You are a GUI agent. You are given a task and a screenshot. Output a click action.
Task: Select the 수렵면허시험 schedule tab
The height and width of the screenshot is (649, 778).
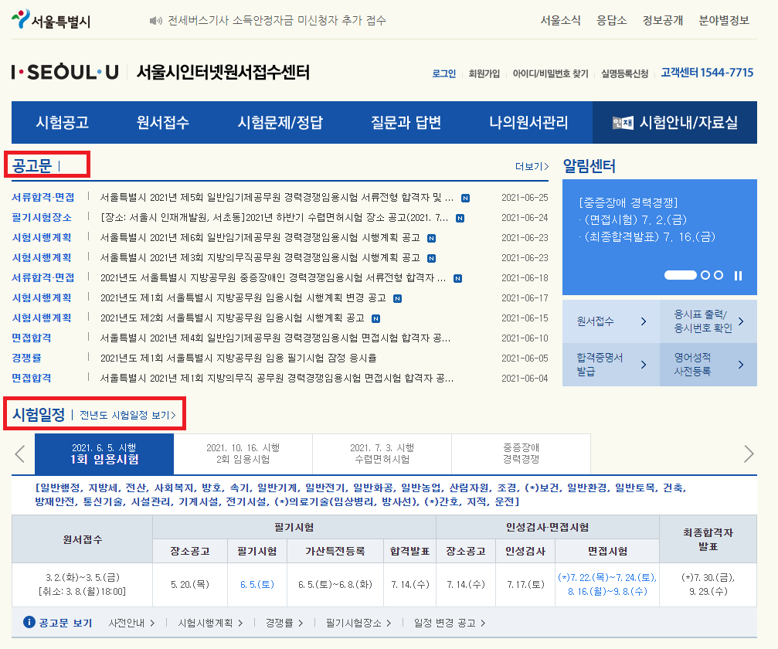(x=382, y=454)
